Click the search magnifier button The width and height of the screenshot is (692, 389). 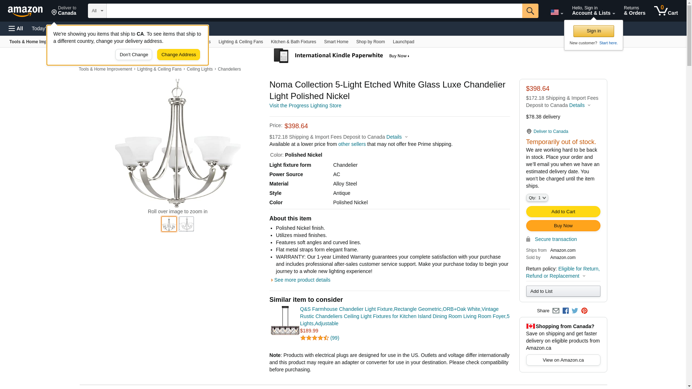point(530,11)
